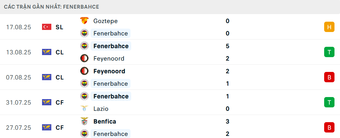
Task: Open the Lazio team link
Action: (101, 109)
